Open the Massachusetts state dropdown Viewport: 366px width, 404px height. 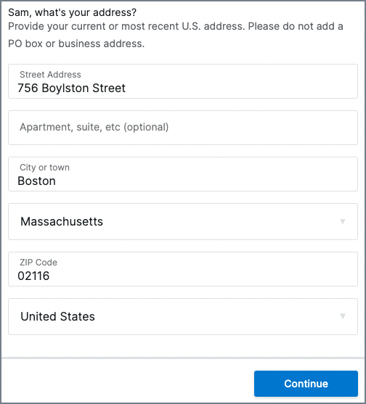click(183, 221)
